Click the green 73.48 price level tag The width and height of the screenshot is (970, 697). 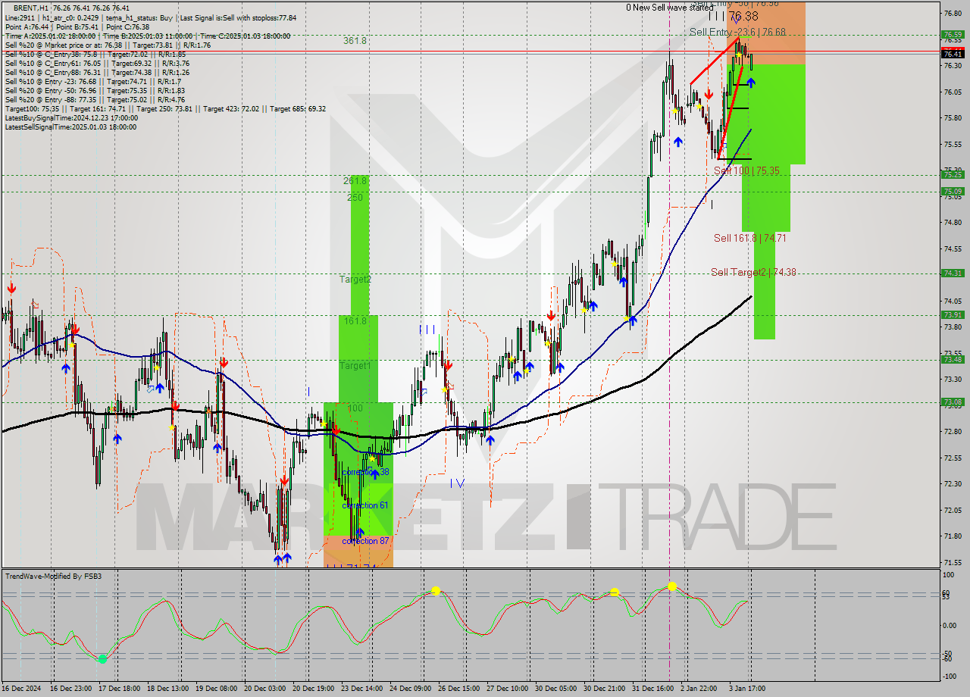953,360
